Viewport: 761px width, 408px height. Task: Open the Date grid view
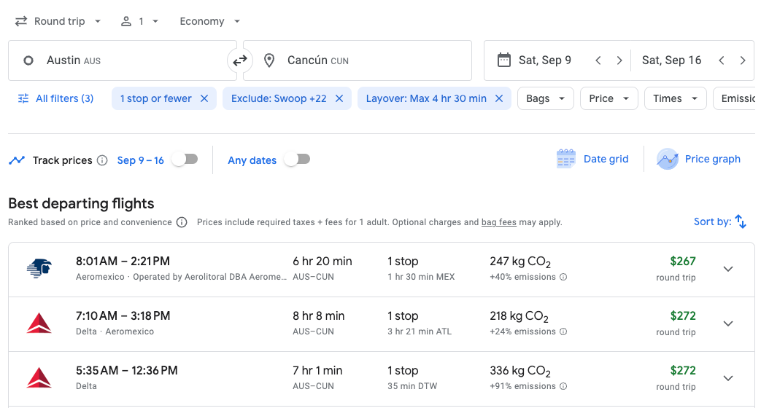click(x=592, y=159)
